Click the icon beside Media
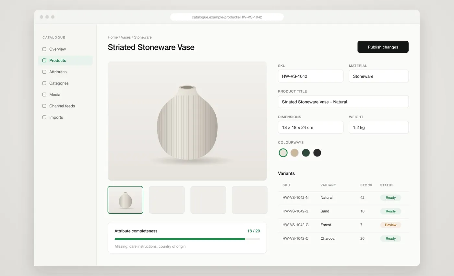454x276 pixels. [x=44, y=94]
